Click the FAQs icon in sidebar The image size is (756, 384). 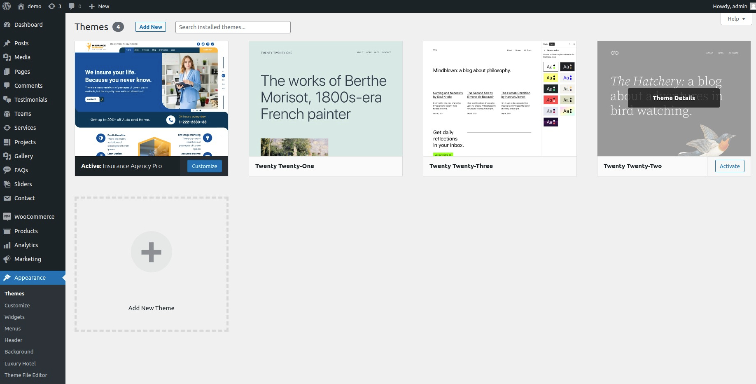(x=7, y=170)
